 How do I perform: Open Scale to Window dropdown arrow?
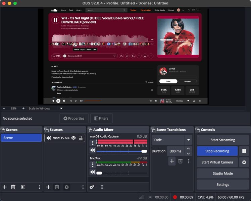click(61, 108)
